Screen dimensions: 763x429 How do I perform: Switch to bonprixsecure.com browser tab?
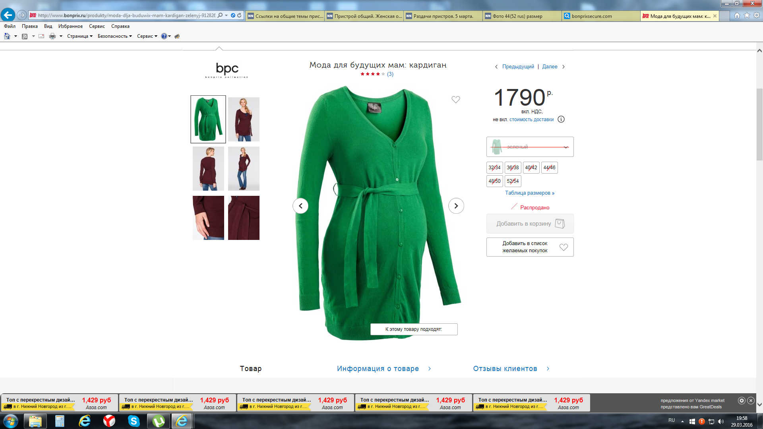coord(601,16)
